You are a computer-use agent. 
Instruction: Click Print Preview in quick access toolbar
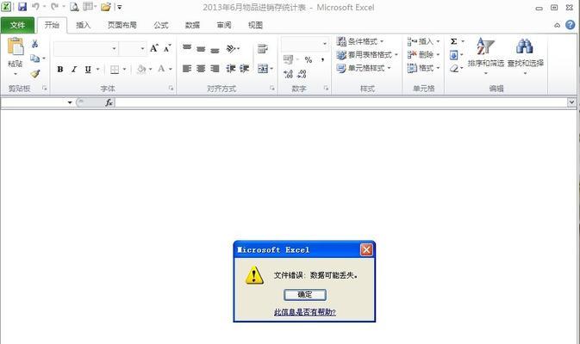(74, 7)
